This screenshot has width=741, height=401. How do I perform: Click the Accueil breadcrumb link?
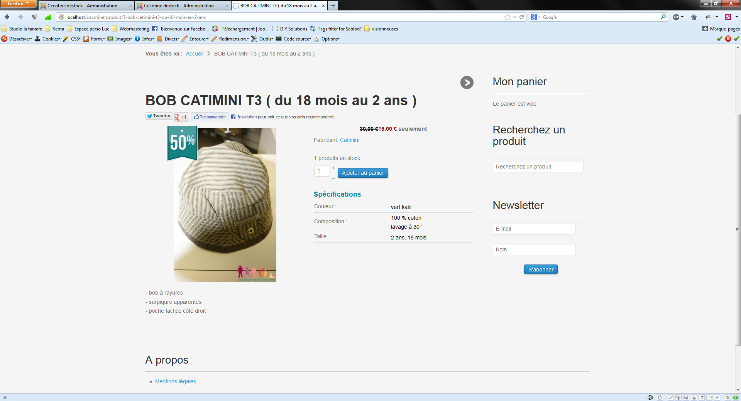[195, 54]
